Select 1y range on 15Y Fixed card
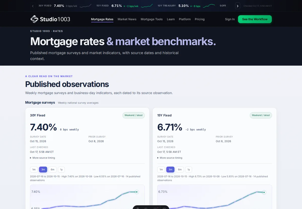302x209 pixels. click(x=189, y=170)
